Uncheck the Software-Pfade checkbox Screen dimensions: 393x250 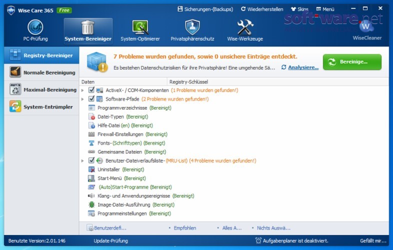coord(91,98)
